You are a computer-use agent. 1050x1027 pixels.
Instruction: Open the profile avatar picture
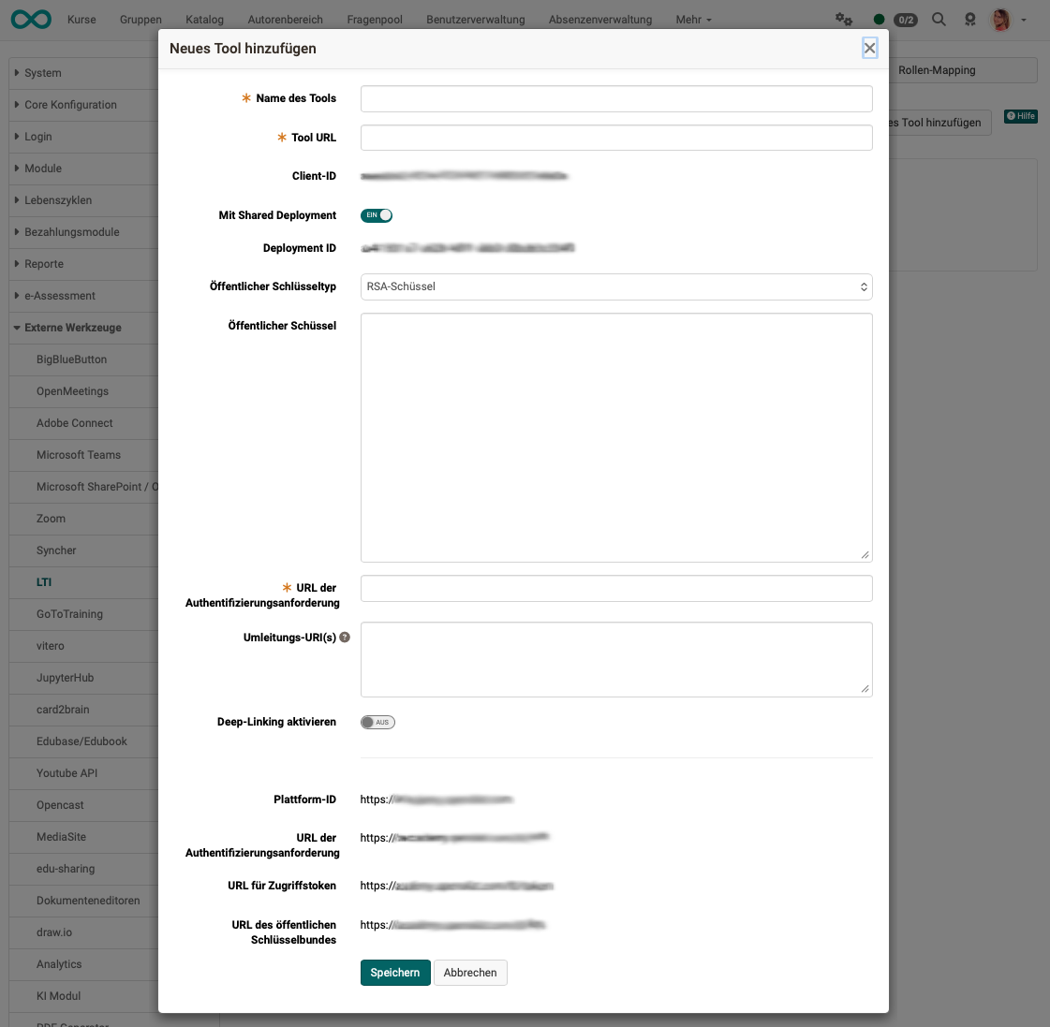coord(1000,19)
